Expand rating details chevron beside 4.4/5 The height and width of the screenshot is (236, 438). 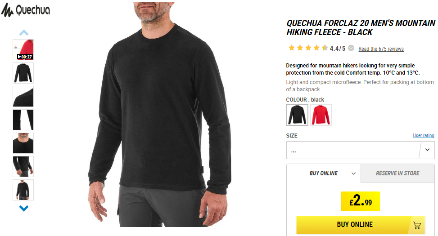[351, 48]
